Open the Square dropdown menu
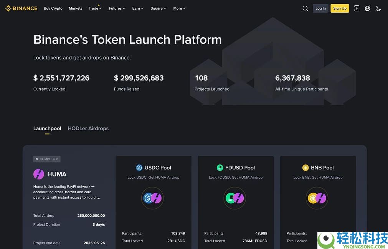This screenshot has width=388, height=249. (158, 8)
